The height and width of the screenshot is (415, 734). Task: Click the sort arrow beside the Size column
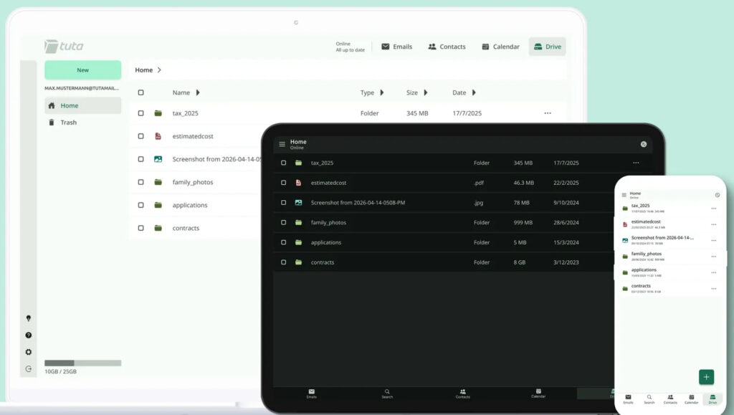[426, 92]
